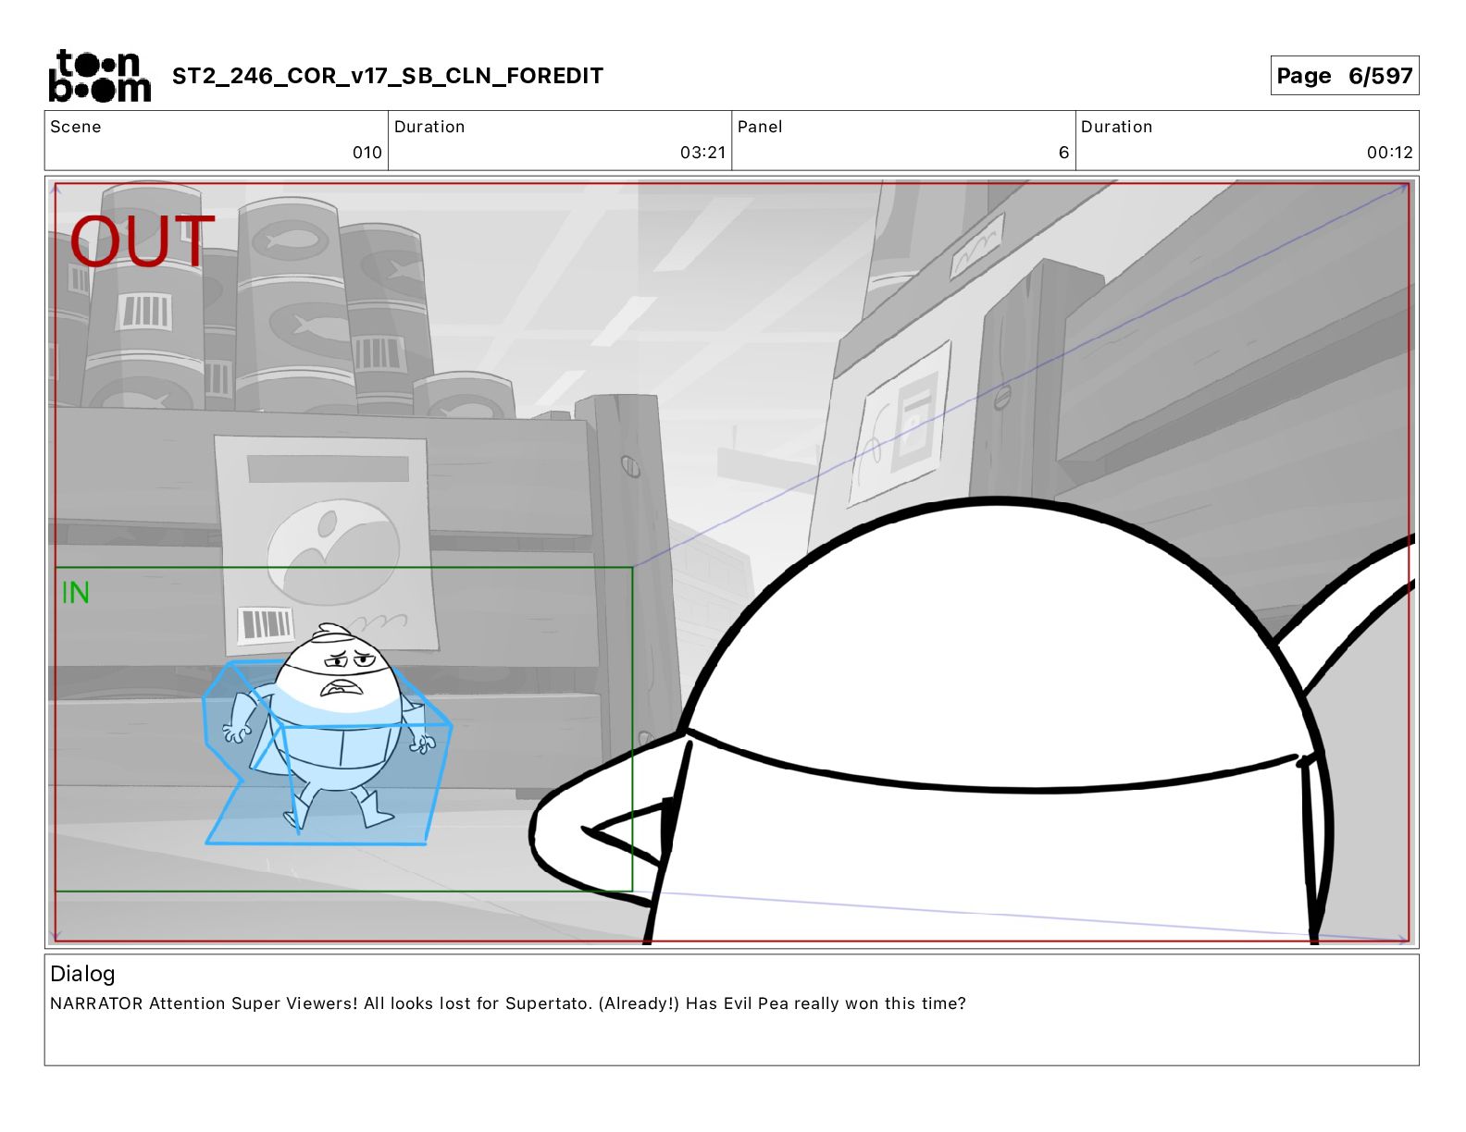Select the Dialog heading
The image size is (1466, 1132).
[x=82, y=974]
